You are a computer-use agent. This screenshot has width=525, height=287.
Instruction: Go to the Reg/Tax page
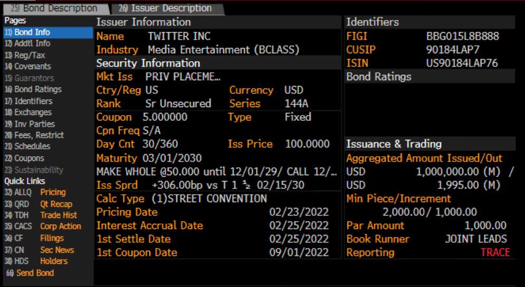[x=25, y=55]
